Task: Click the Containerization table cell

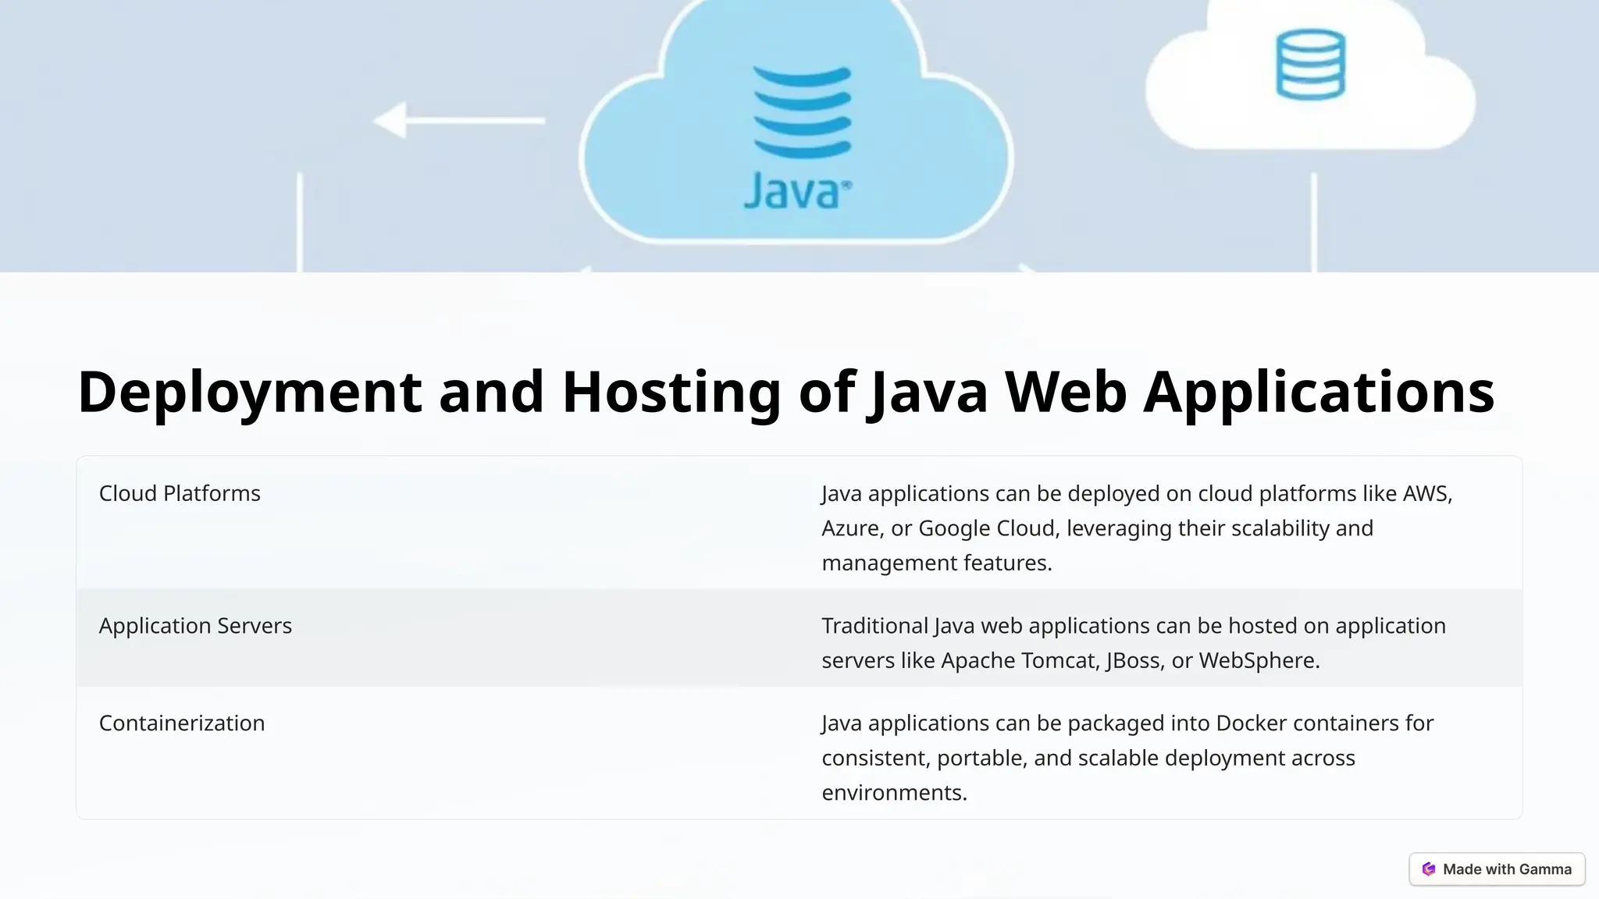Action: click(x=438, y=752)
